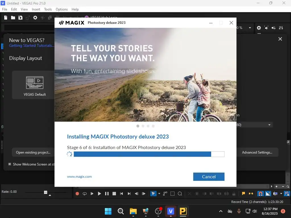Select the Normal Edit arrow tool
Image resolution: width=291 pixels, height=218 pixels.
coord(153,194)
